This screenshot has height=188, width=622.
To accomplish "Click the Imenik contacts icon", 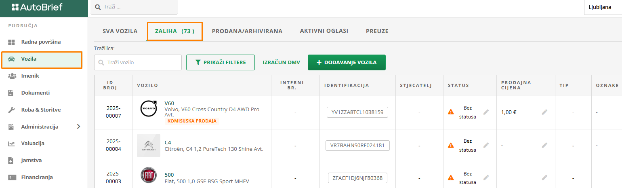I will coord(12,76).
